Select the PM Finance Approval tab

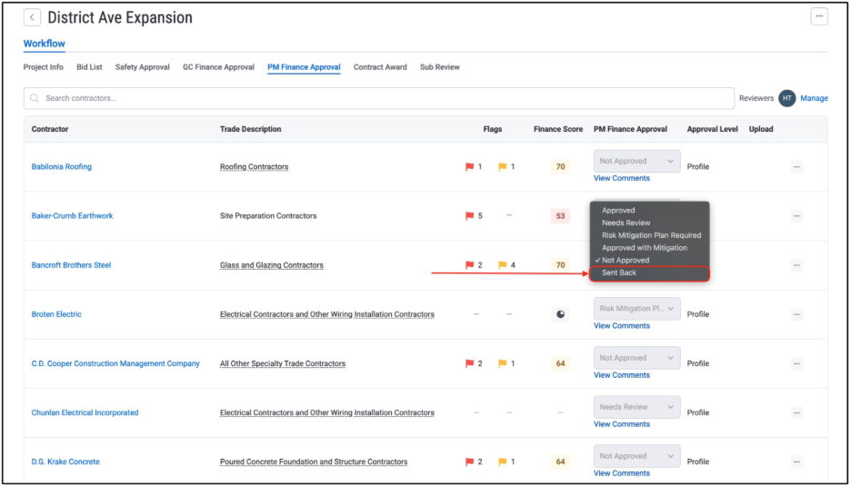(x=304, y=67)
